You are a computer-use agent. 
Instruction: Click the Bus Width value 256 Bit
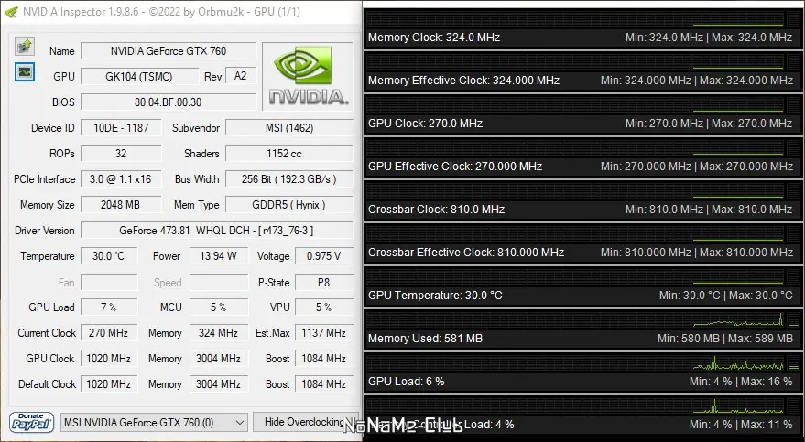click(289, 179)
